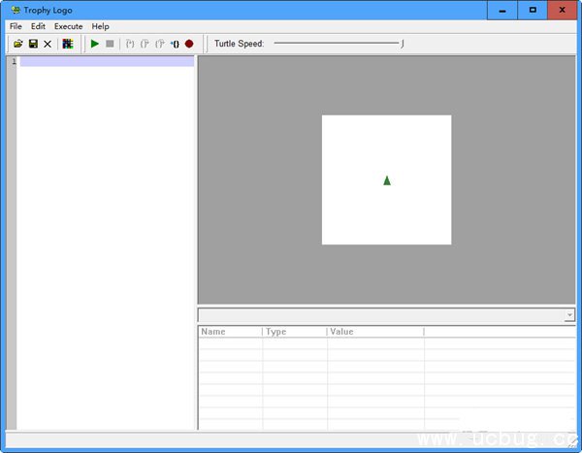Click the run-to-cursor braces icon
Viewport: 582px width, 453px height.
175,44
